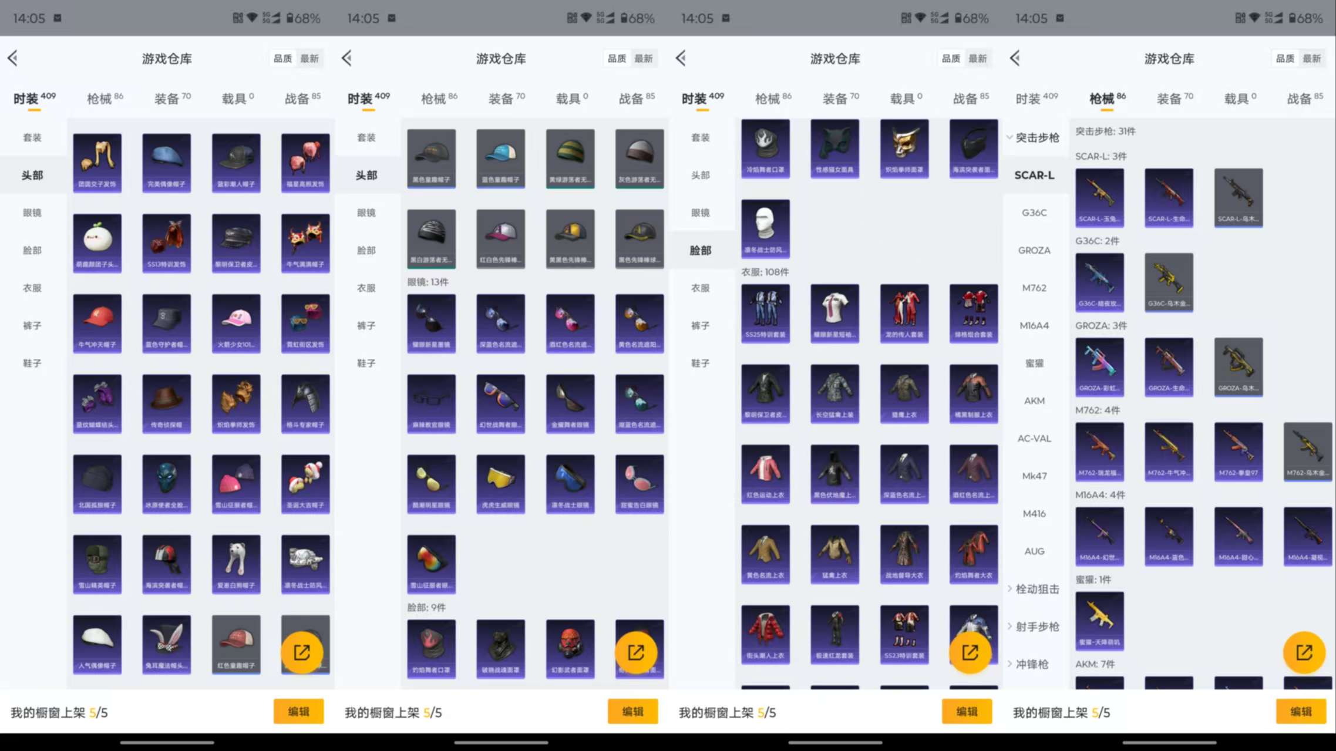Switch sorting from 最新 to 品质

(x=282, y=58)
